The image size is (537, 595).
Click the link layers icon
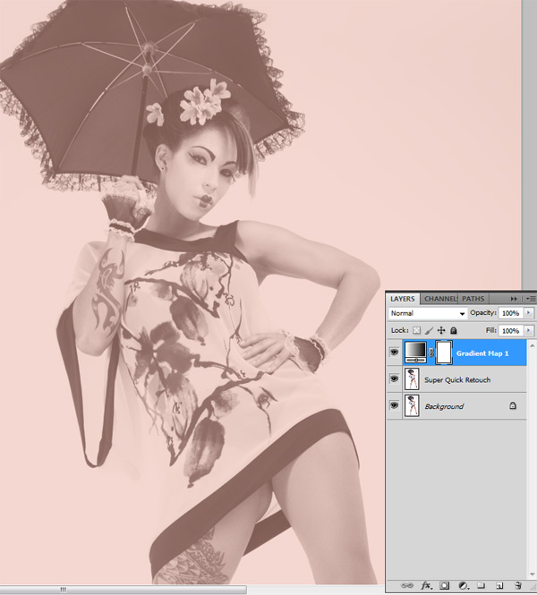coord(407,585)
